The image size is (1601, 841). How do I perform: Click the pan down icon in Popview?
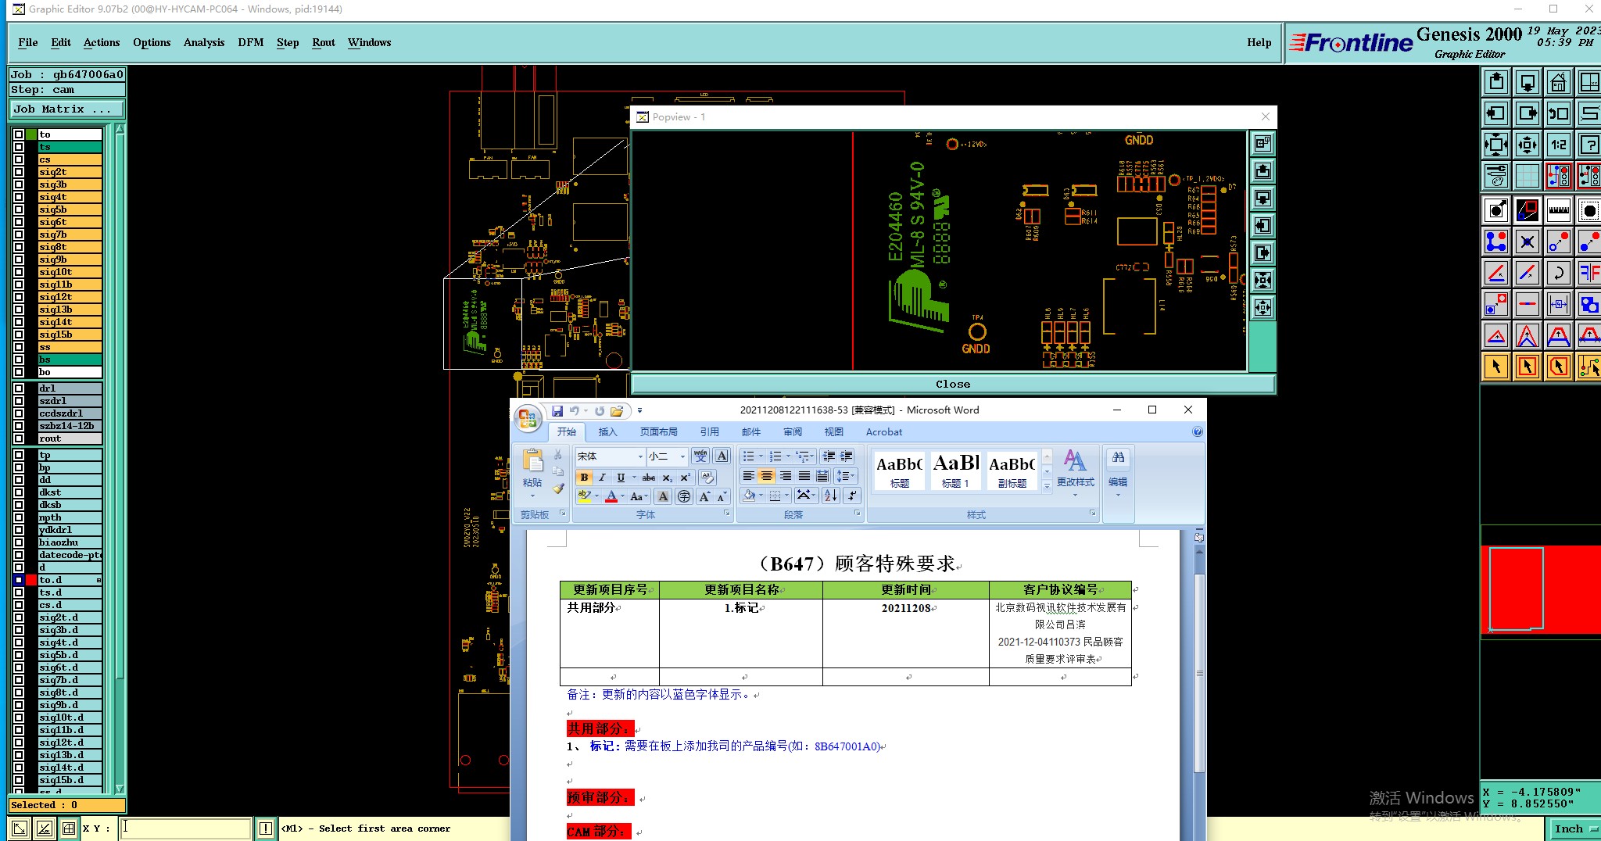(x=1263, y=199)
